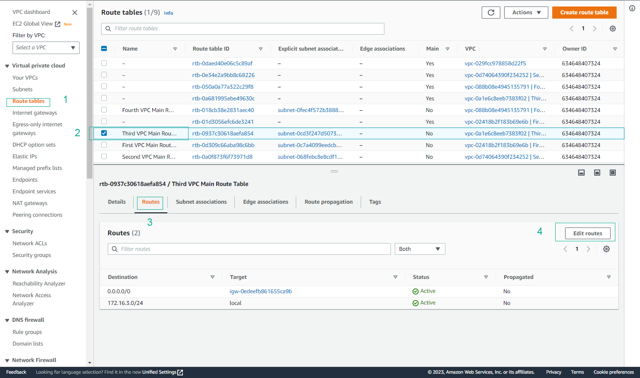640x378 pixels.
Task: Collapse the Virtual private cloud section
Action: 7,66
